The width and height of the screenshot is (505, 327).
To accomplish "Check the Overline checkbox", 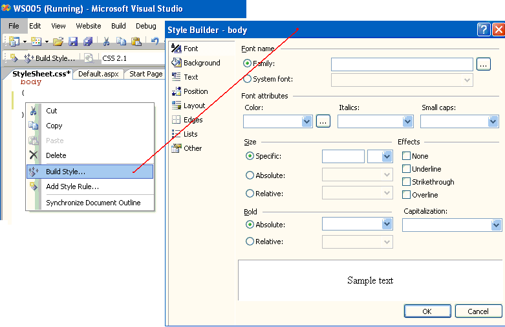I will click(x=406, y=194).
